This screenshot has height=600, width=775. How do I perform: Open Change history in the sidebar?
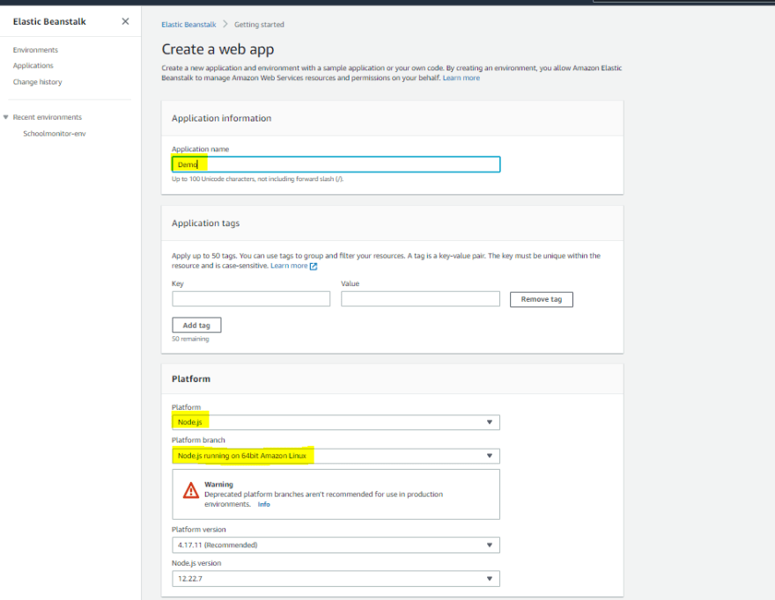coord(38,82)
